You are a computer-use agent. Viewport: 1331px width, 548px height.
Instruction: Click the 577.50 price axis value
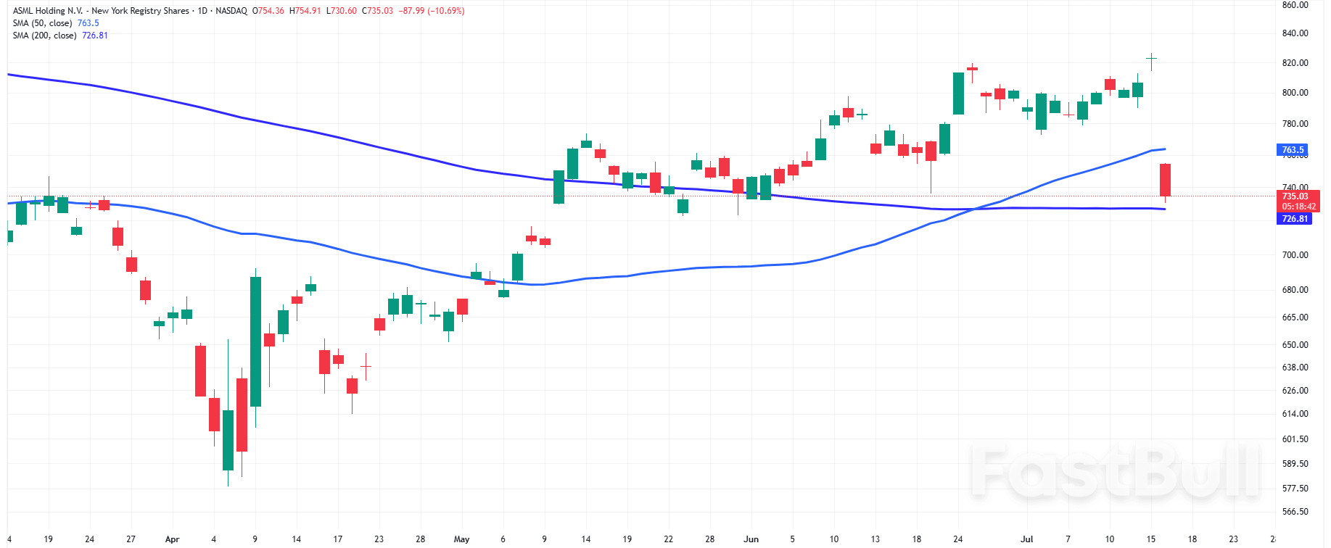pos(1295,489)
